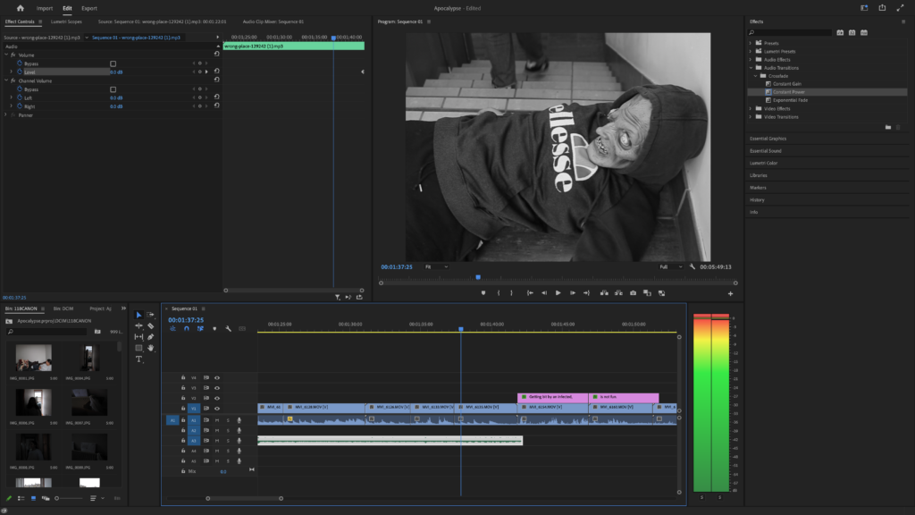The width and height of the screenshot is (915, 515).
Task: Open timeline display settings wrench
Action: click(229, 329)
